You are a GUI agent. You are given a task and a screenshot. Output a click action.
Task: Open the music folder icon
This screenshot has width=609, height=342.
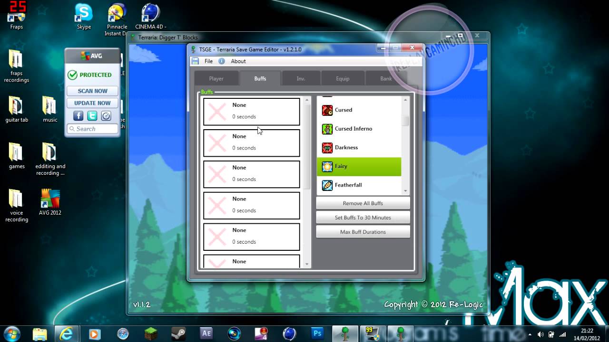pos(49,109)
